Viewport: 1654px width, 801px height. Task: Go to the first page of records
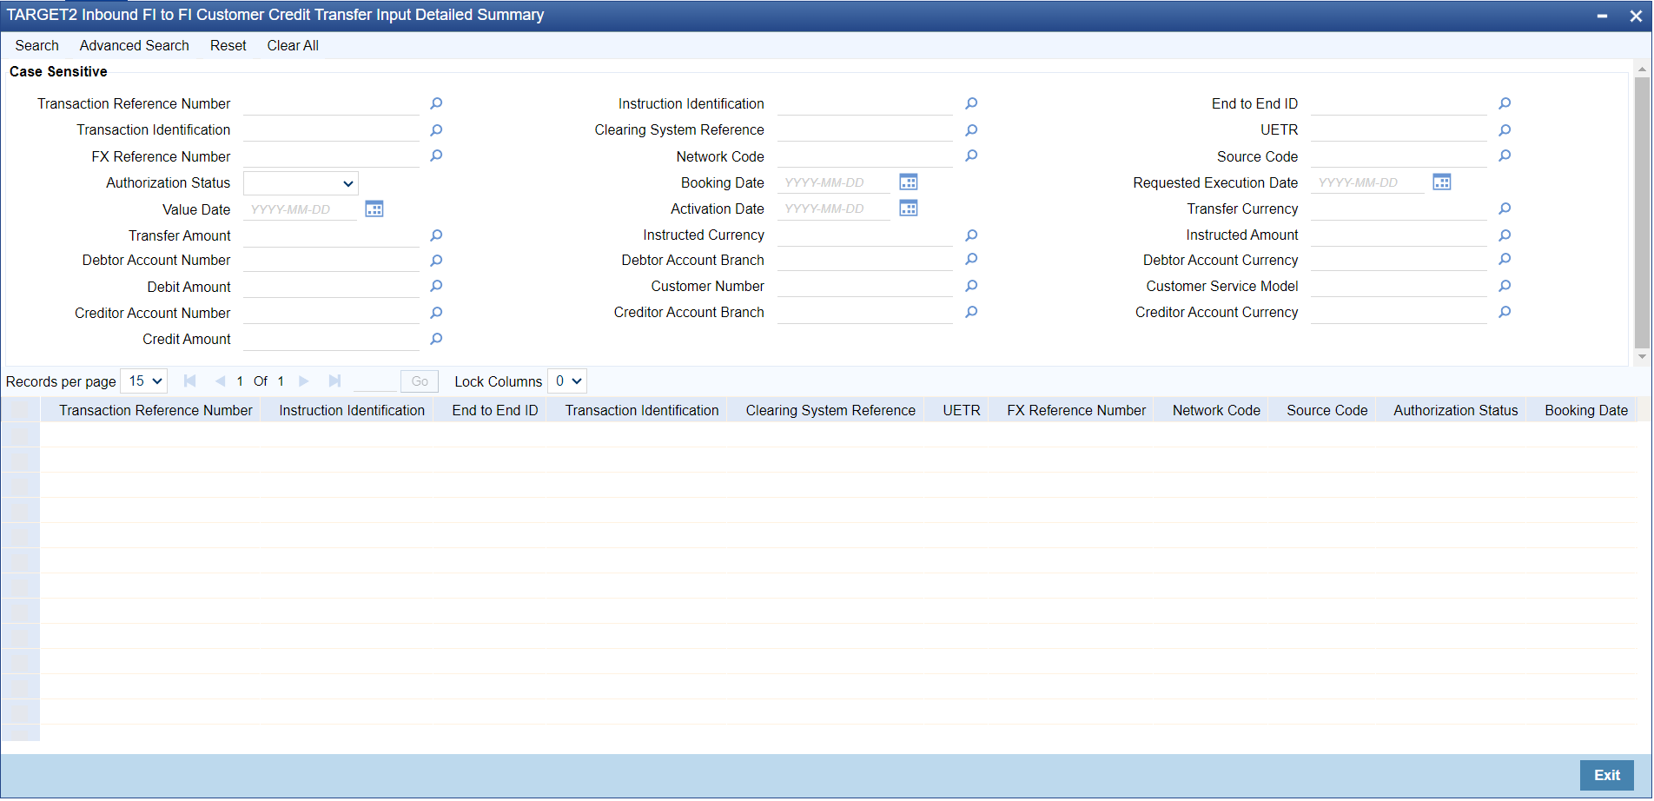tap(190, 381)
